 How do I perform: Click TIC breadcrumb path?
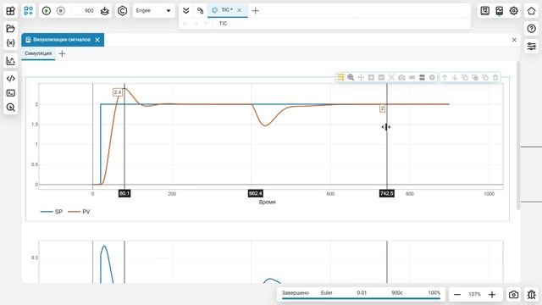(x=223, y=24)
